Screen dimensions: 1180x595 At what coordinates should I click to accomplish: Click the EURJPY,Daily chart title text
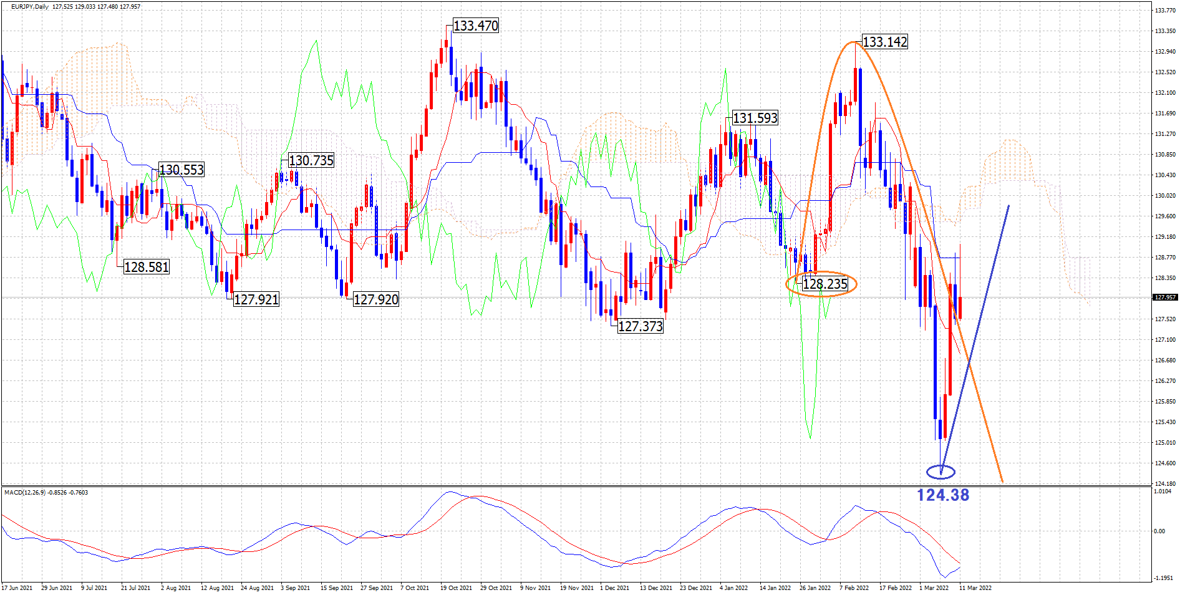click(29, 7)
